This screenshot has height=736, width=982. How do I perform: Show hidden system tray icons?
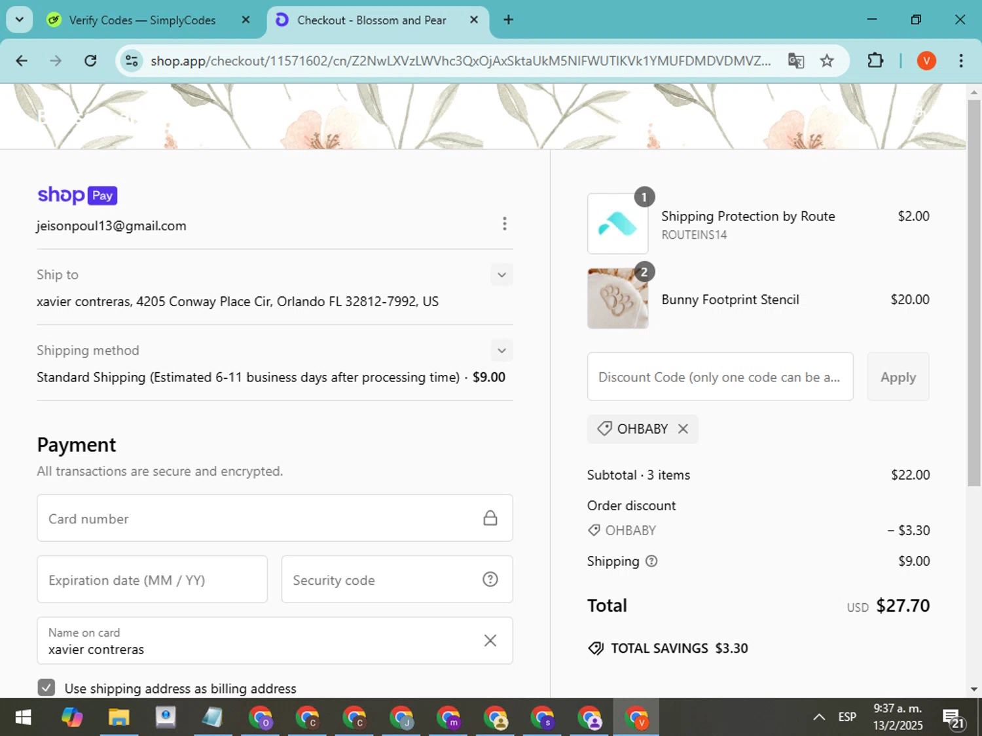click(818, 717)
